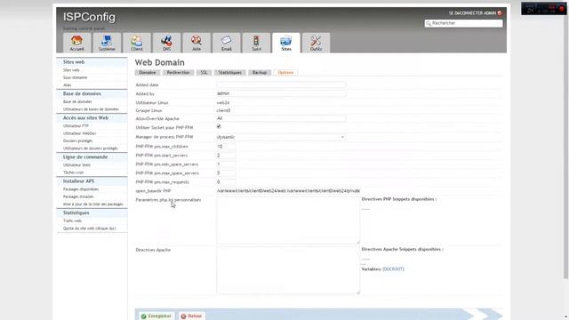Image resolution: width=569 pixels, height=320 pixels.
Task: Click the Enregistrer save button
Action: 156,316
